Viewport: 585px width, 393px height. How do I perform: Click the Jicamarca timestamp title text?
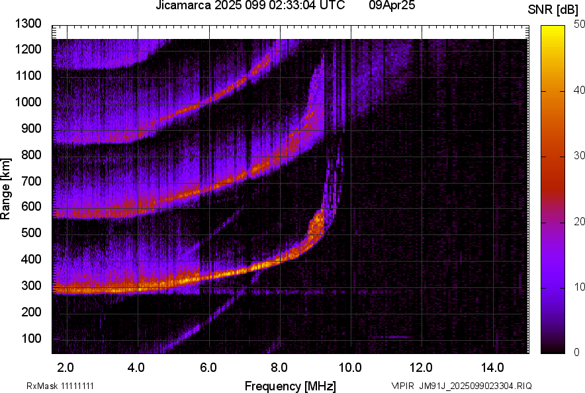pyautogui.click(x=250, y=6)
